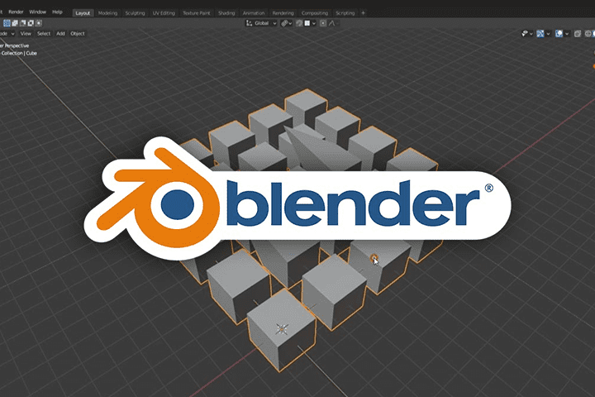Expand the snapping options dropdown arrow

click(x=314, y=23)
